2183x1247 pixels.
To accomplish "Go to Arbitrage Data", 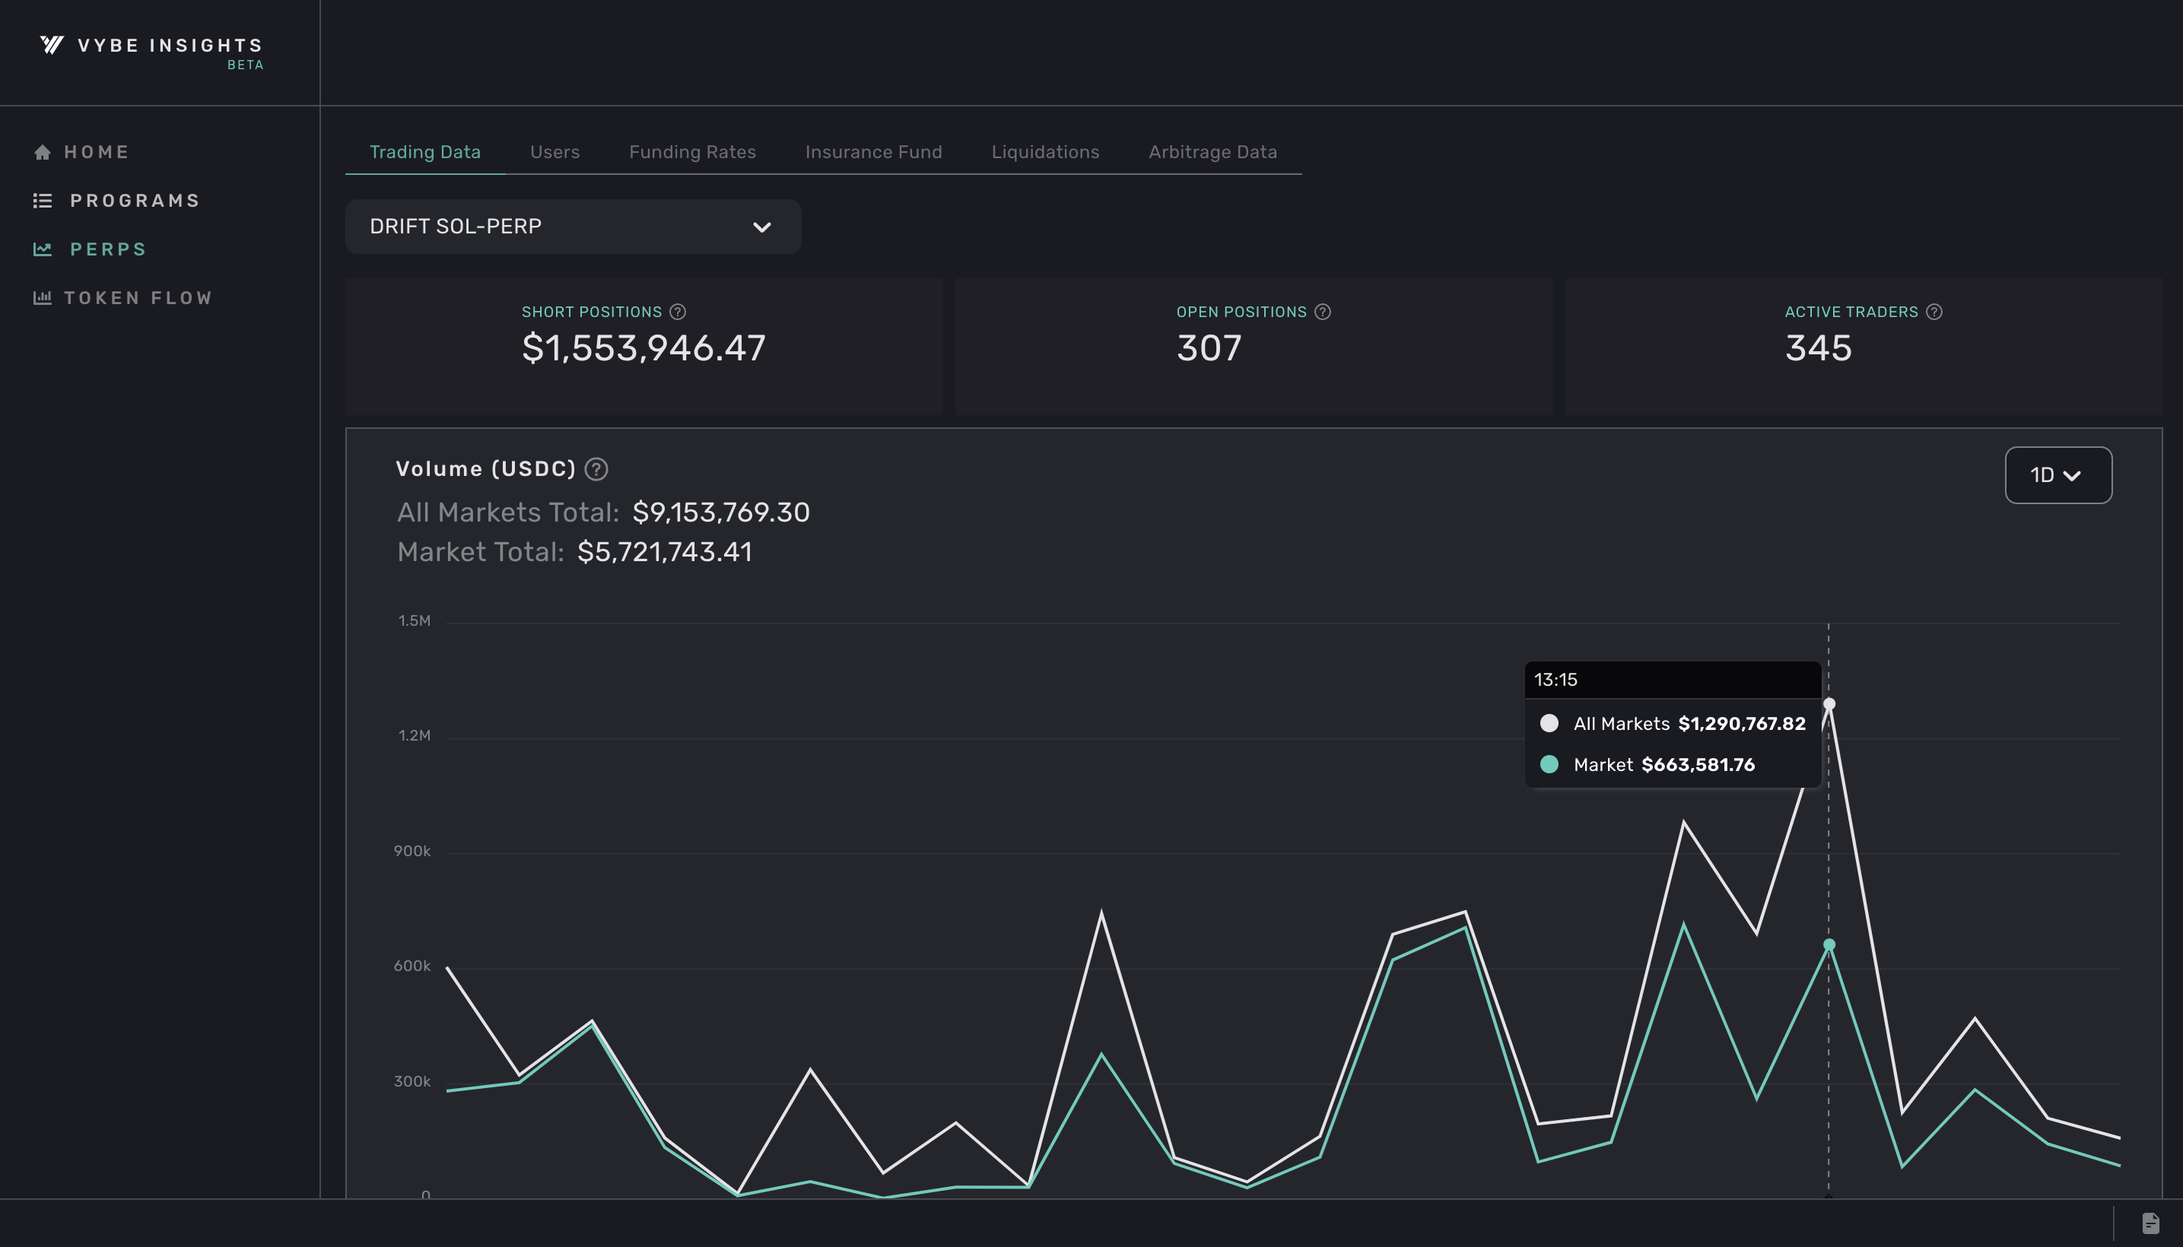I will [1212, 151].
